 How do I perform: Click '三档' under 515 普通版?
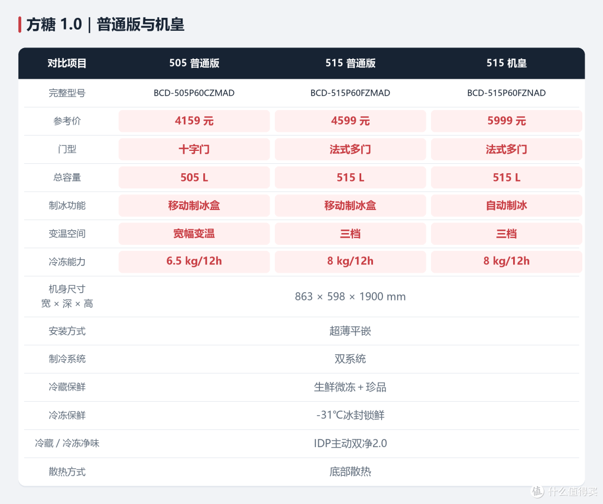[350, 234]
